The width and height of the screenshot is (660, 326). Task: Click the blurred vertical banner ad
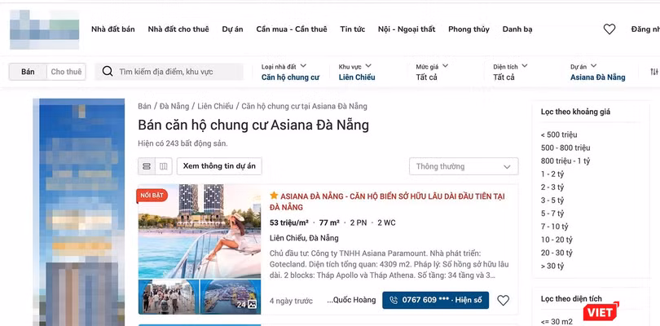click(79, 212)
